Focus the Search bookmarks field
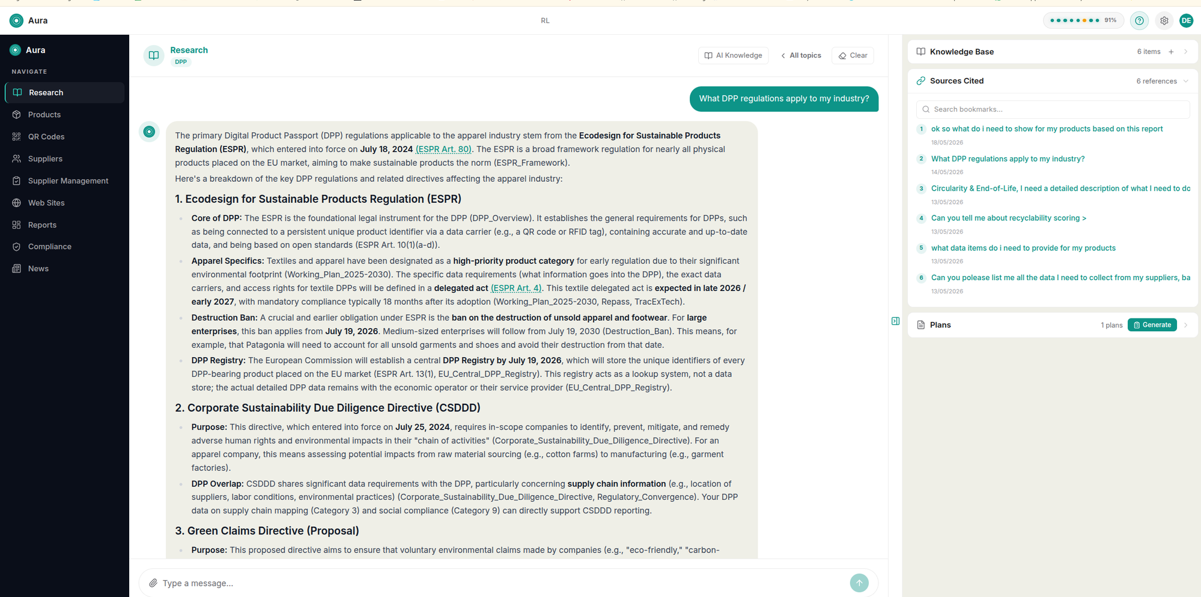The width and height of the screenshot is (1201, 597). point(1053,109)
